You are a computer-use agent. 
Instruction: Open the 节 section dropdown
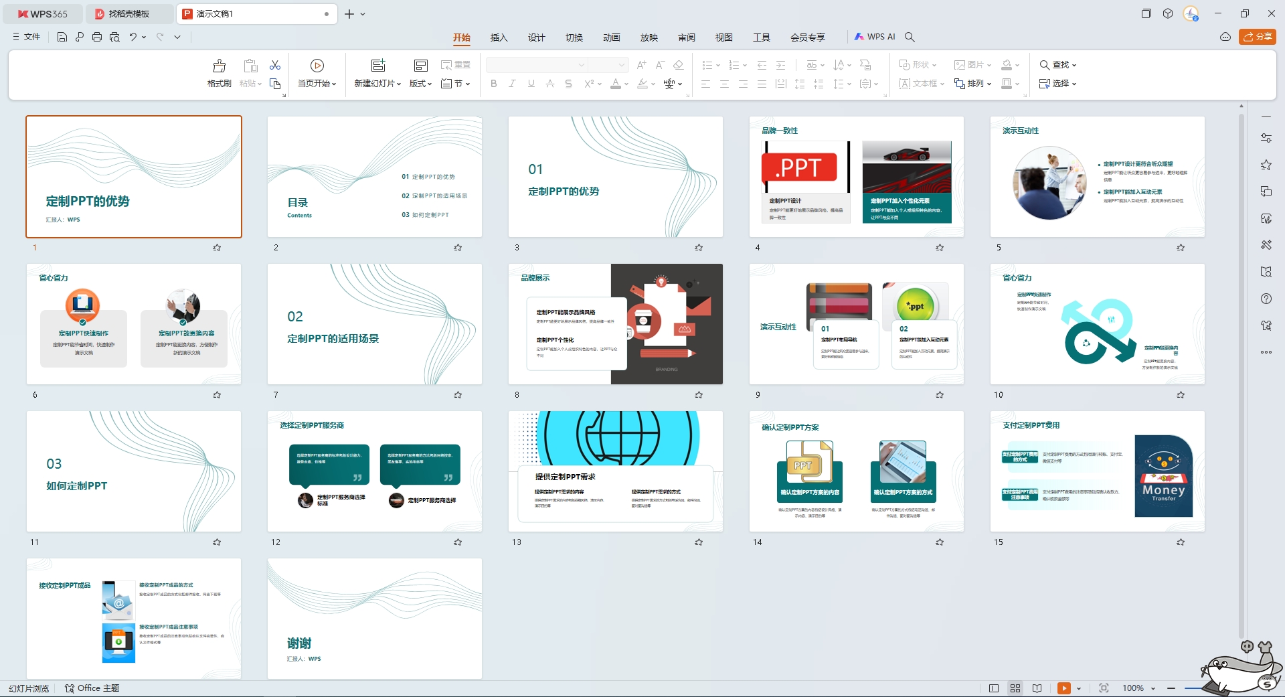(x=456, y=84)
